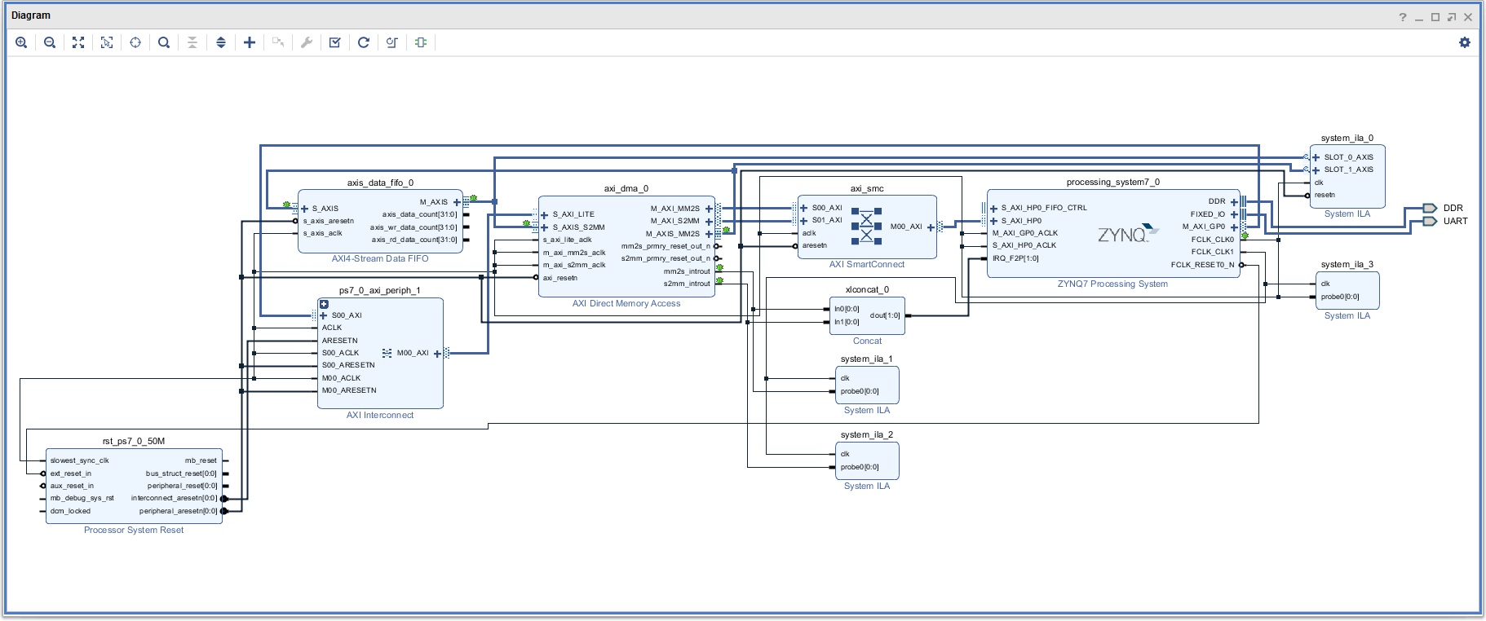The width and height of the screenshot is (1486, 621).
Task: Click the expand all icon
Action: click(x=221, y=42)
